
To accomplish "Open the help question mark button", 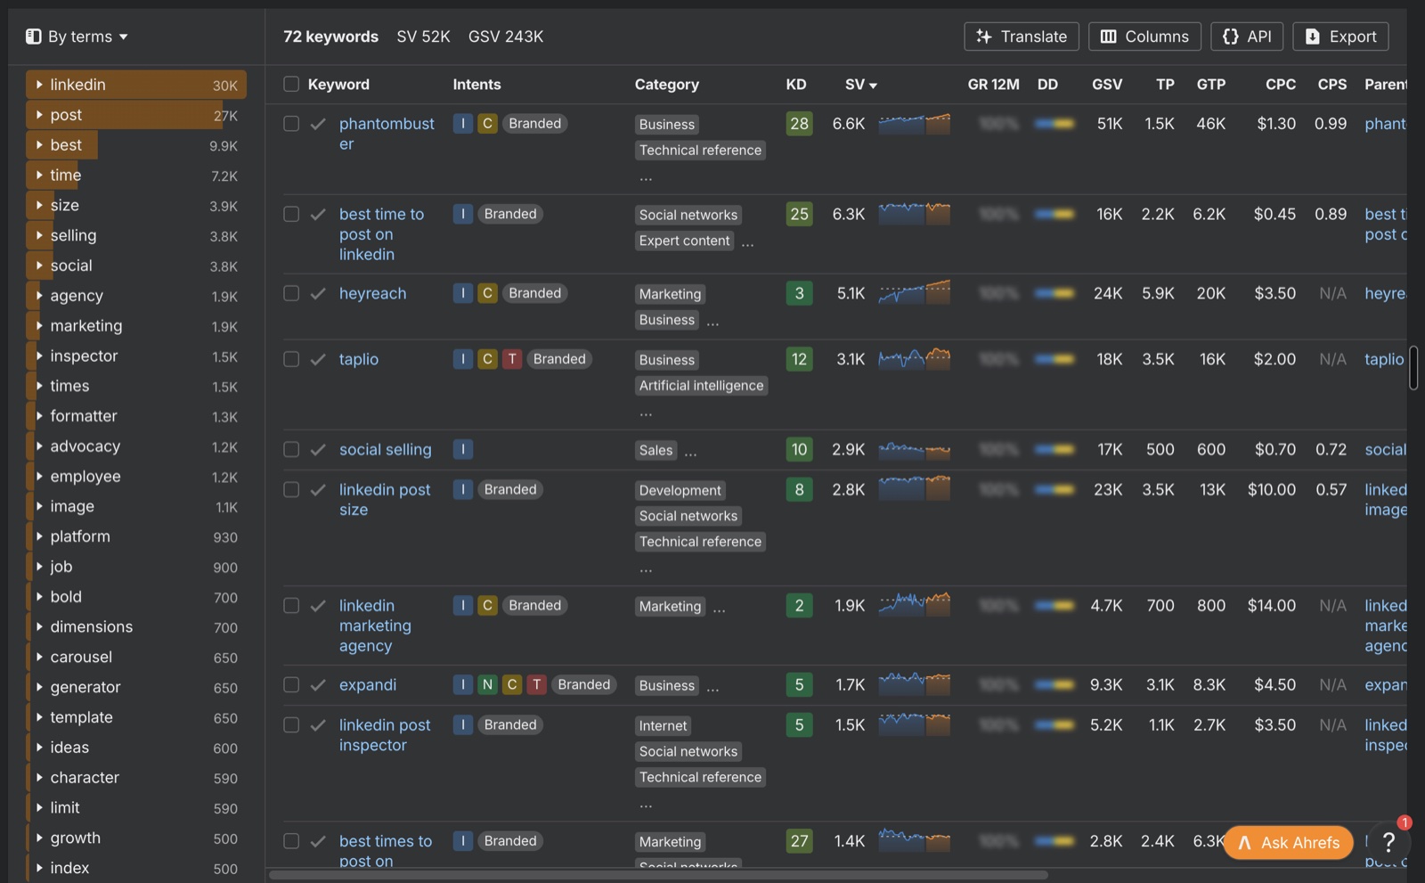I will coord(1388,841).
